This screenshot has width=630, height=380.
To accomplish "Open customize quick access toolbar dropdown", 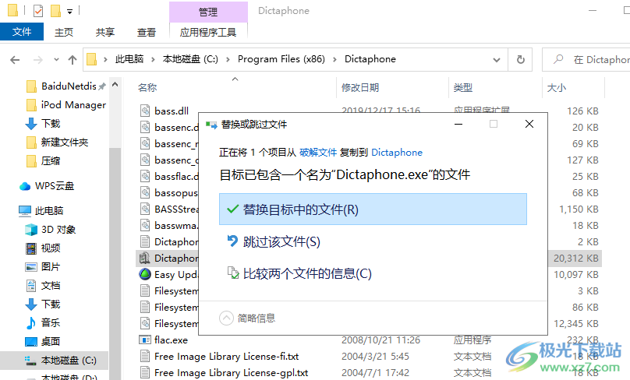I will pyautogui.click(x=70, y=12).
